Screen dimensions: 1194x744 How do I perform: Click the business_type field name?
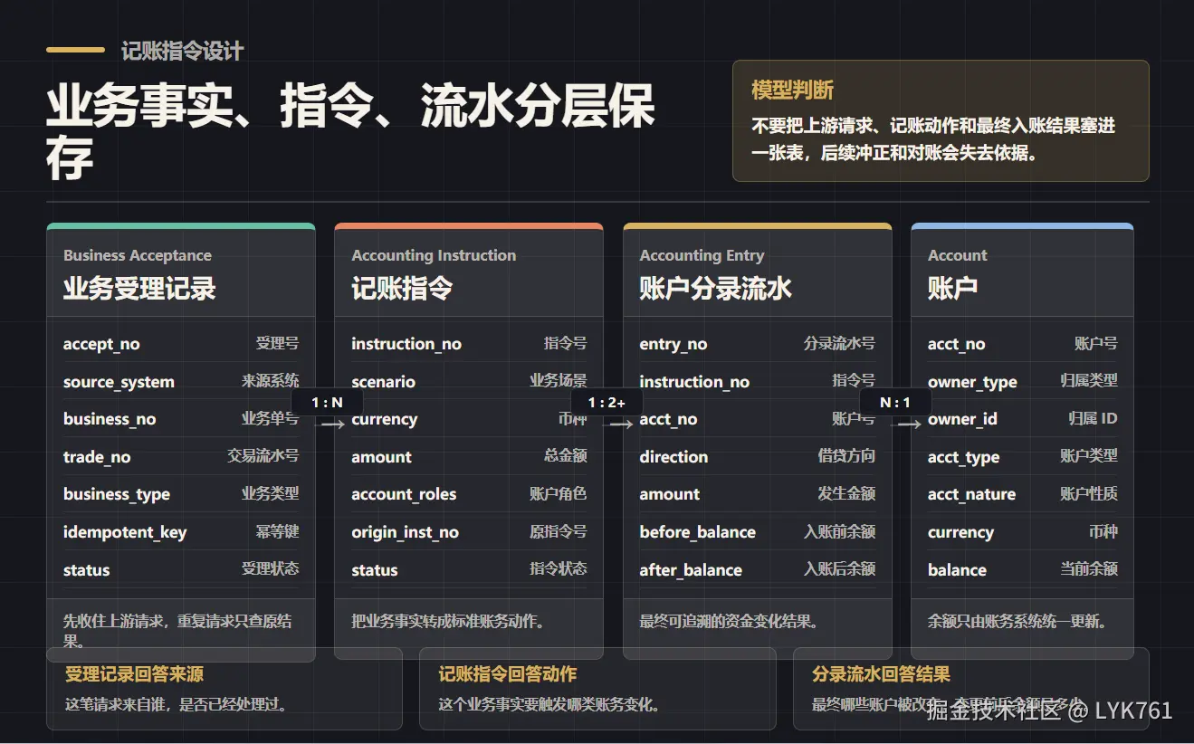click(117, 495)
